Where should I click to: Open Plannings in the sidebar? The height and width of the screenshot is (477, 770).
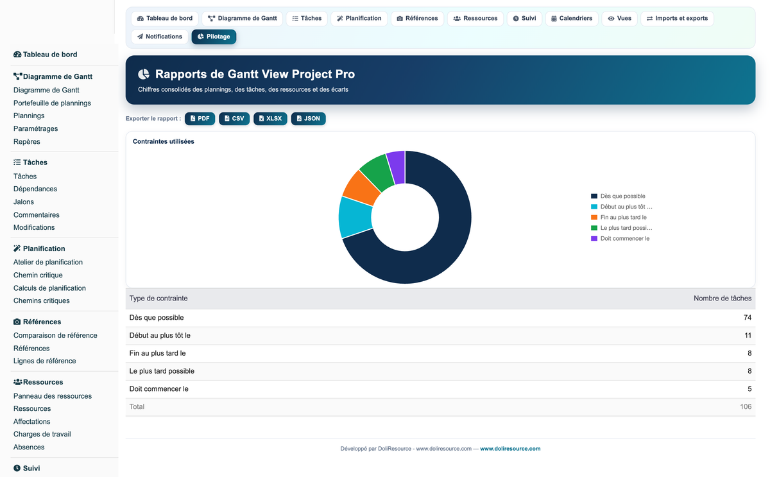(29, 116)
